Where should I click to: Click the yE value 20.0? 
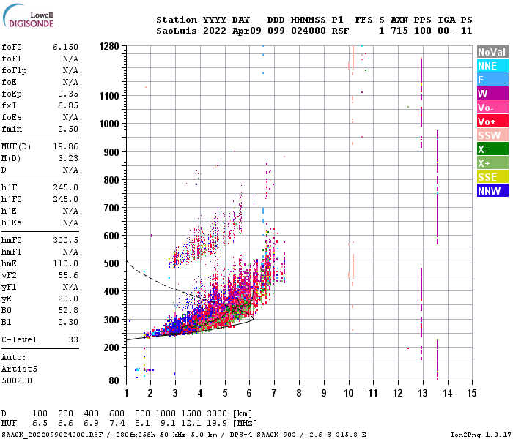68,299
